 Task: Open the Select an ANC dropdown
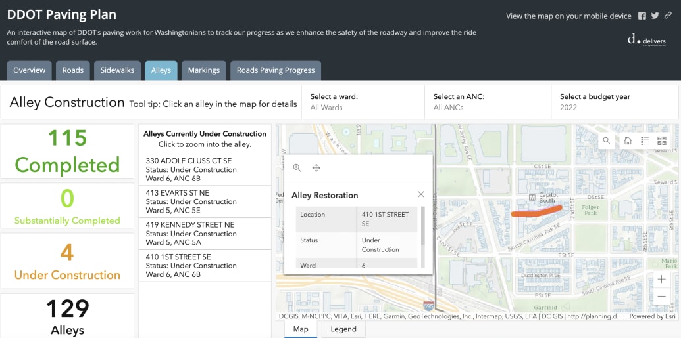click(487, 102)
